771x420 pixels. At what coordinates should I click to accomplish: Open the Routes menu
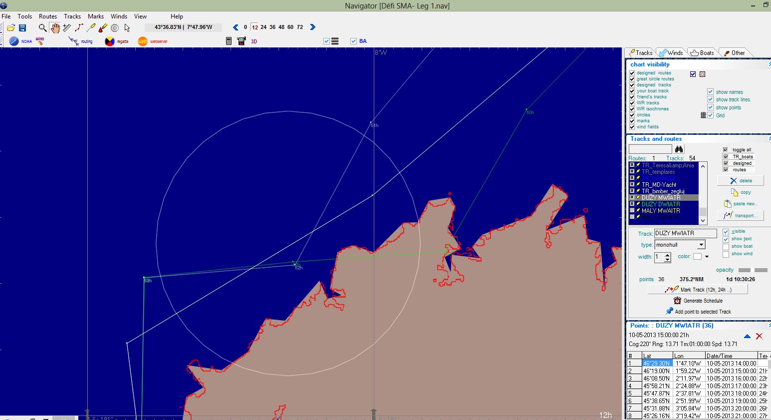click(48, 16)
